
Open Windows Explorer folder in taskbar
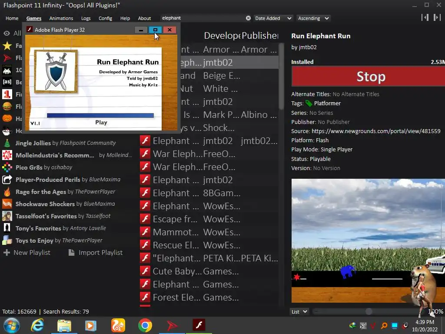64,325
